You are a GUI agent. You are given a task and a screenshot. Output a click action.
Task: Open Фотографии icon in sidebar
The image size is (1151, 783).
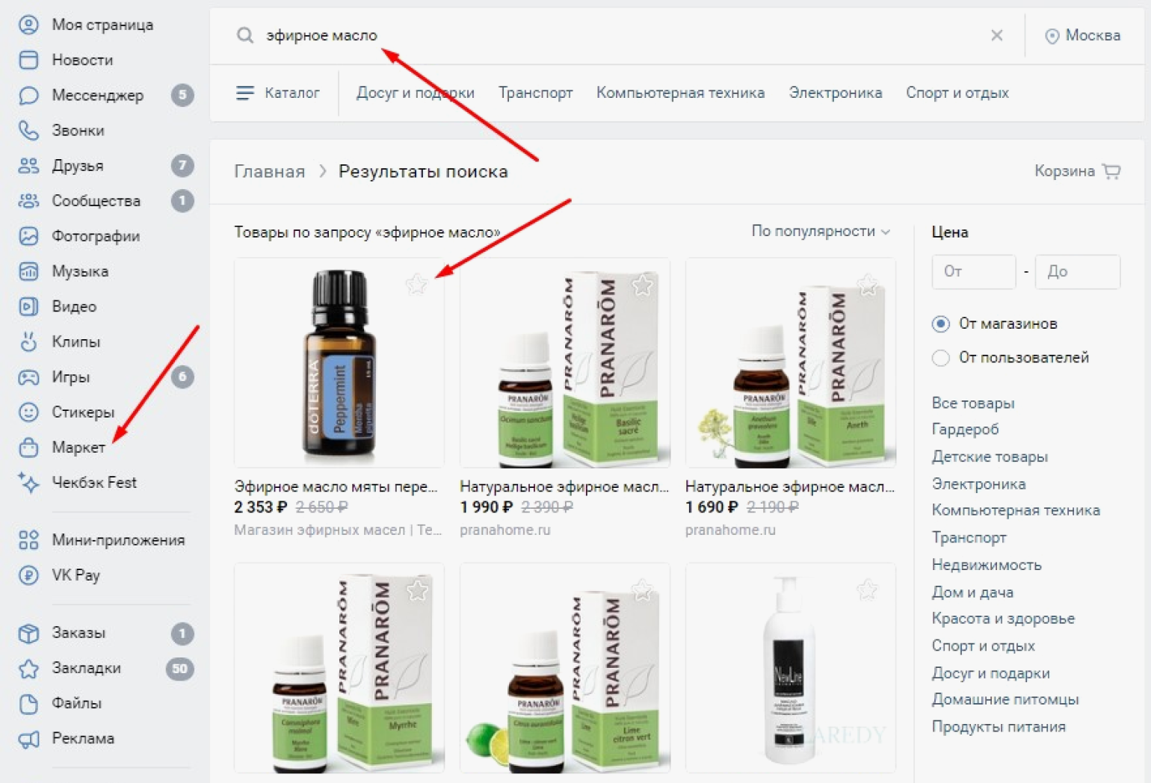[28, 236]
